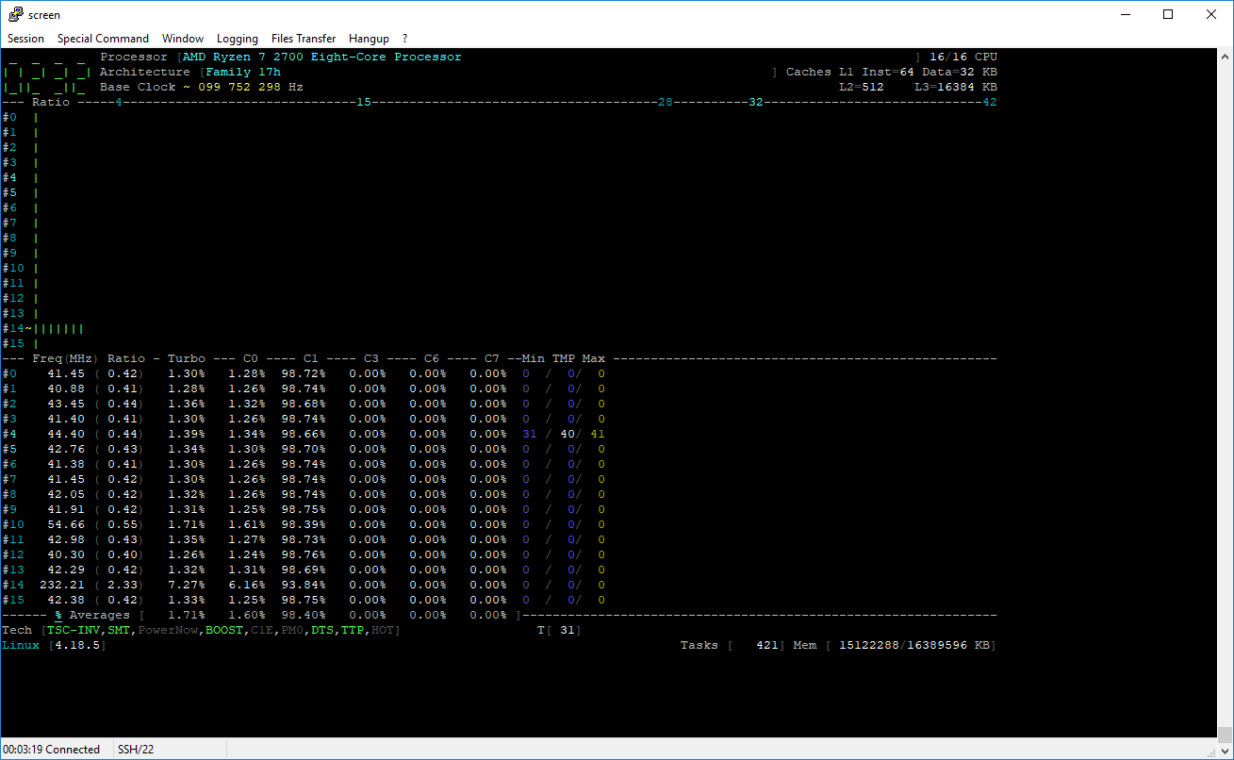Click the L2=512 cache value

coord(862,87)
